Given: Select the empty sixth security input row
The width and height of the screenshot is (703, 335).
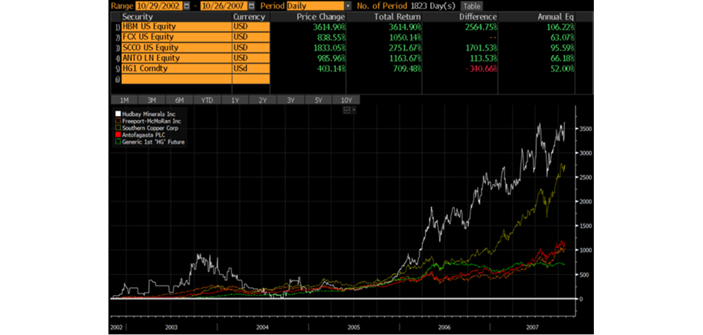Looking at the screenshot, I should pyautogui.click(x=175, y=79).
